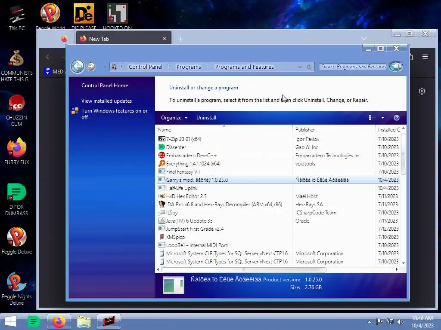Expand Firefox list all tabs chevron
This screenshot has width=441, height=330.
pyautogui.click(x=363, y=38)
